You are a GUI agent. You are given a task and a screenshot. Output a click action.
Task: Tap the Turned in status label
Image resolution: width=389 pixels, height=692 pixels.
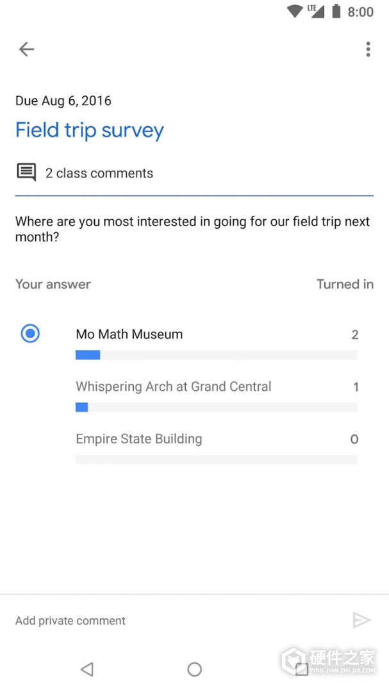click(x=345, y=284)
